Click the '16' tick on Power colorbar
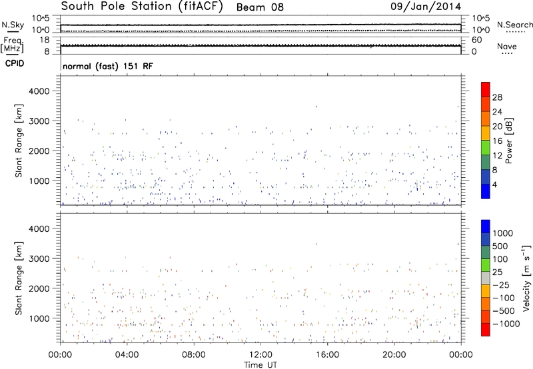The width and height of the screenshot is (533, 369). point(497,141)
